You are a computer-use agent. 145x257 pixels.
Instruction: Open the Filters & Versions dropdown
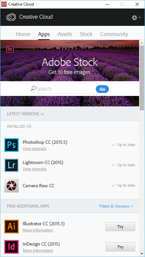click(116, 206)
